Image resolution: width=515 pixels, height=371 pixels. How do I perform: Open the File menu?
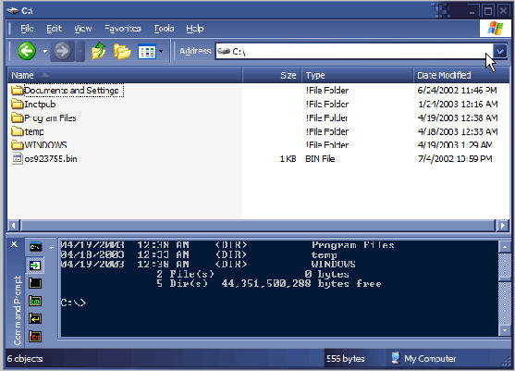click(27, 29)
